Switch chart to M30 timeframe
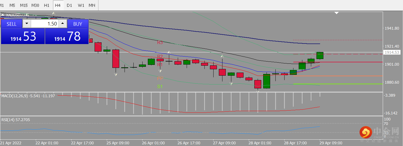Screen dimensions: 403x146 point(35,5)
